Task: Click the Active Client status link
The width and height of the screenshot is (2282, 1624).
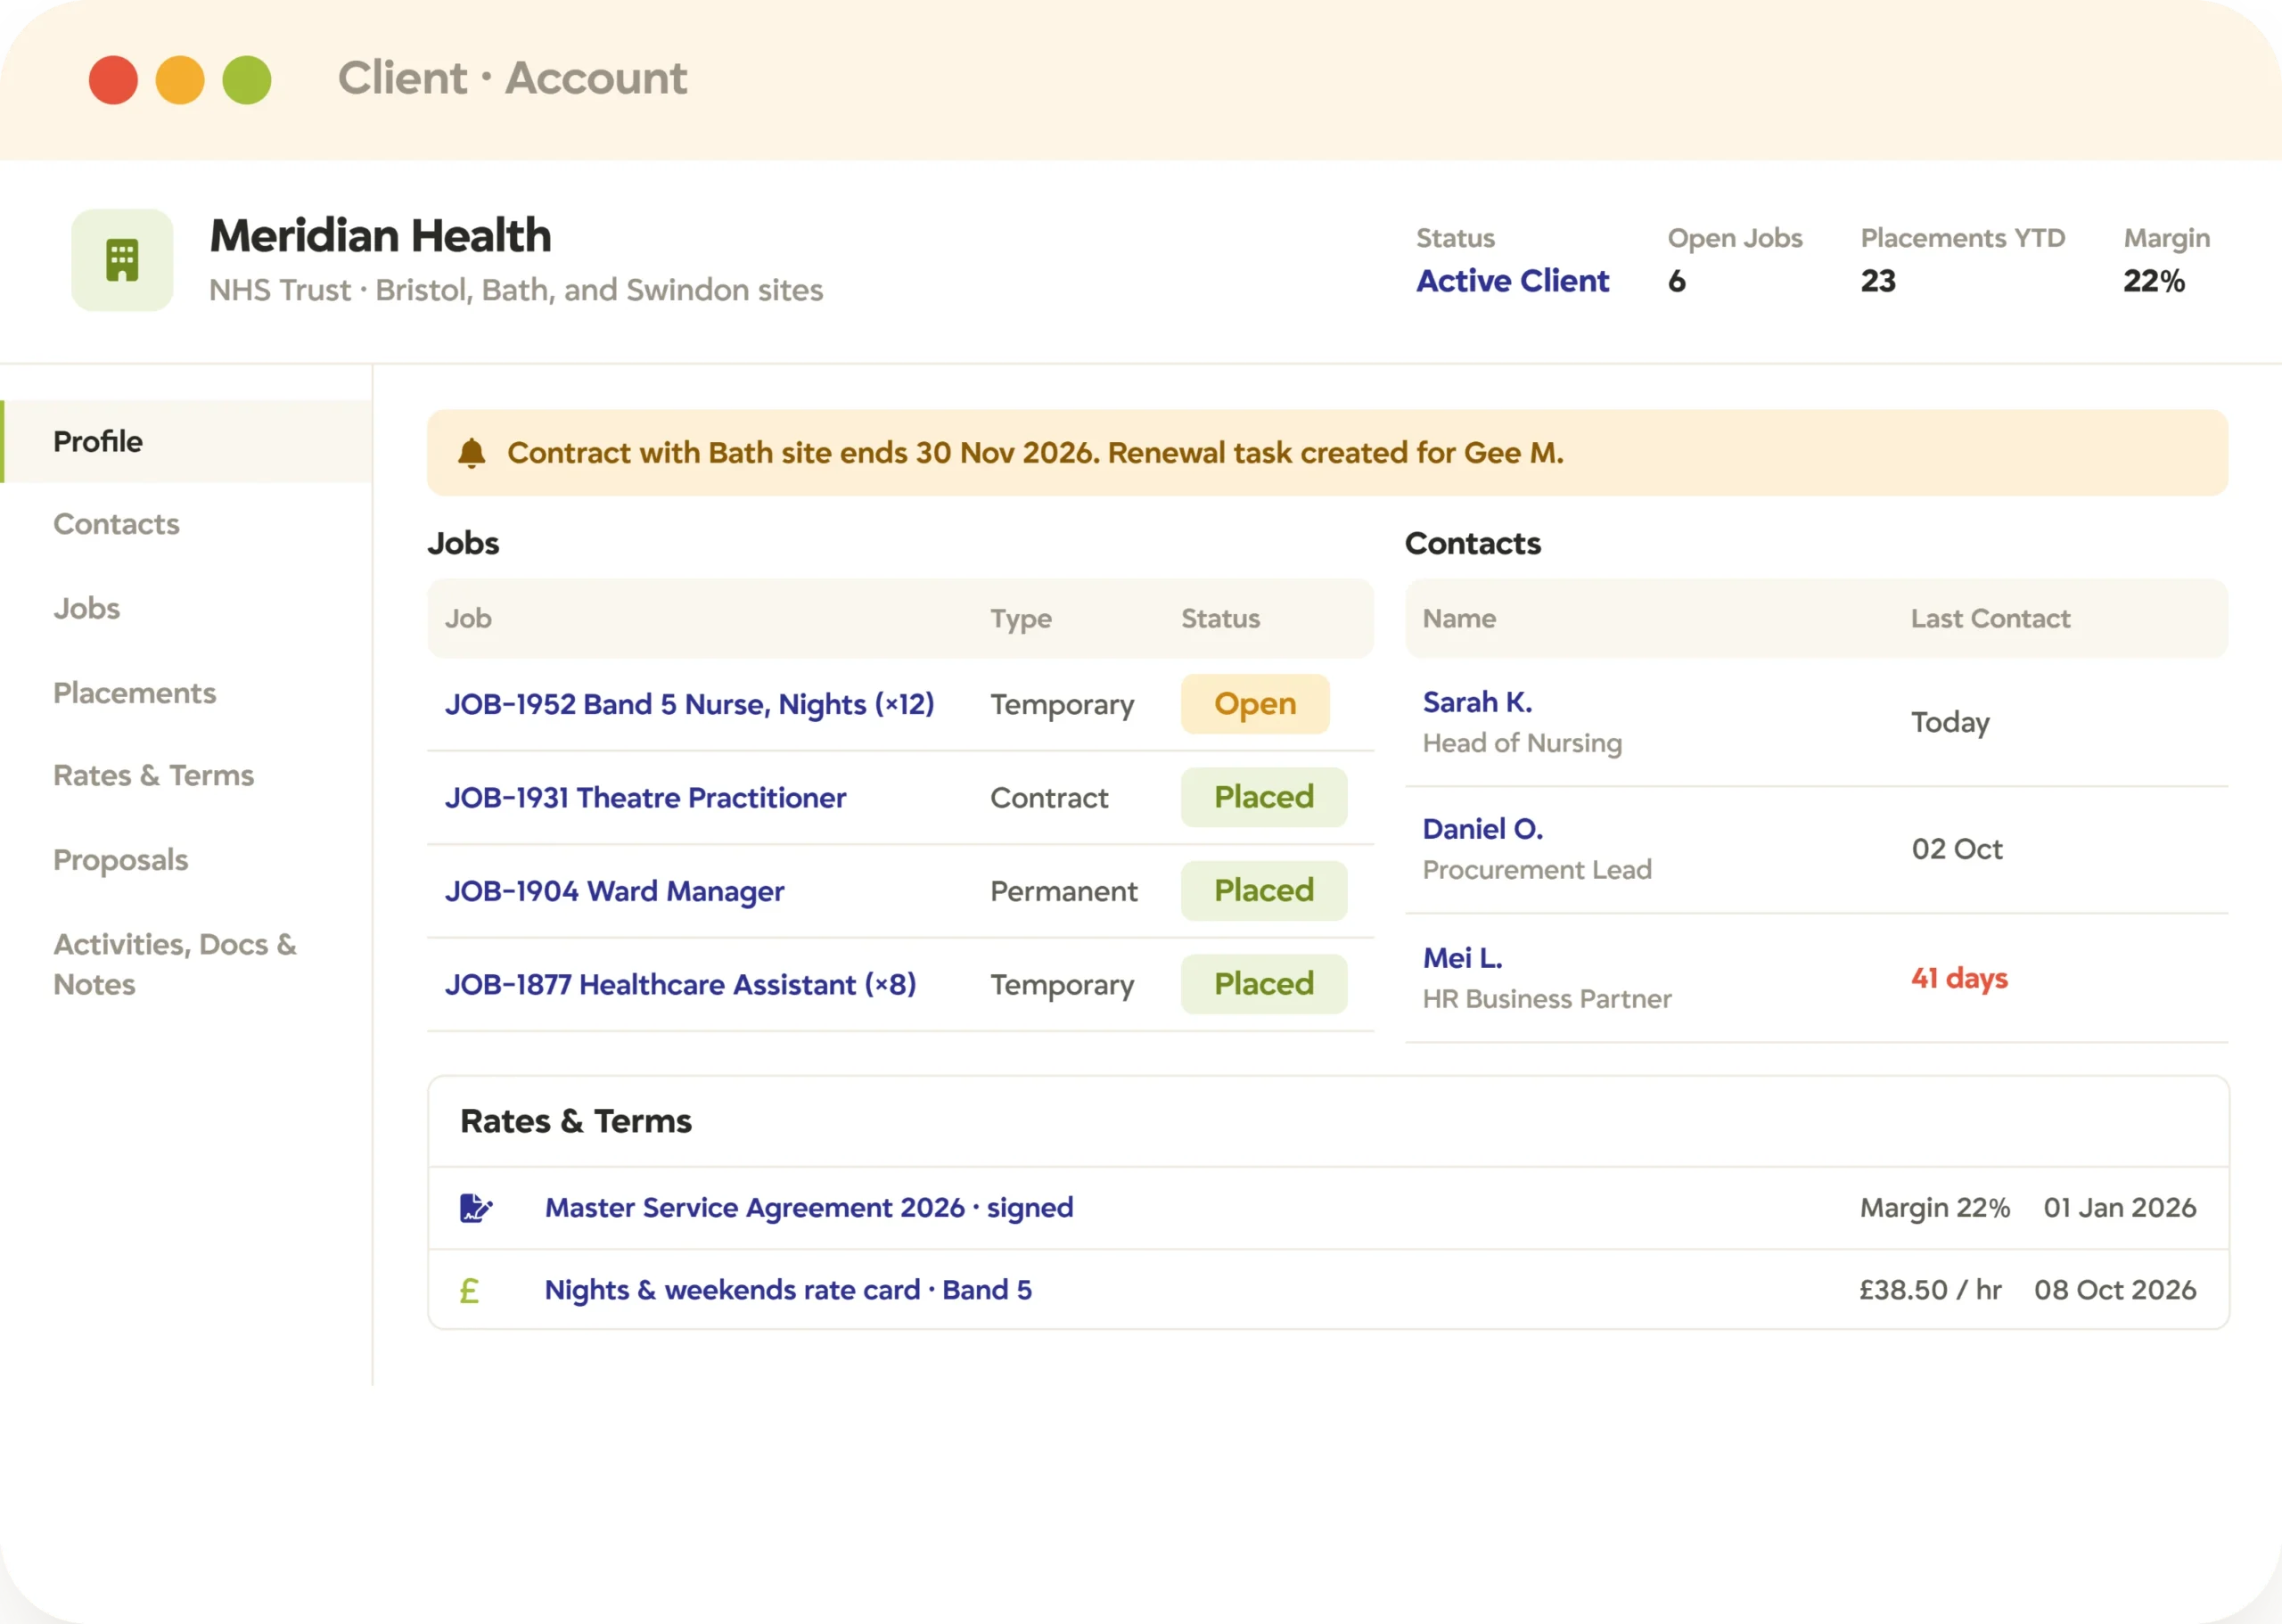Action: click(1513, 281)
